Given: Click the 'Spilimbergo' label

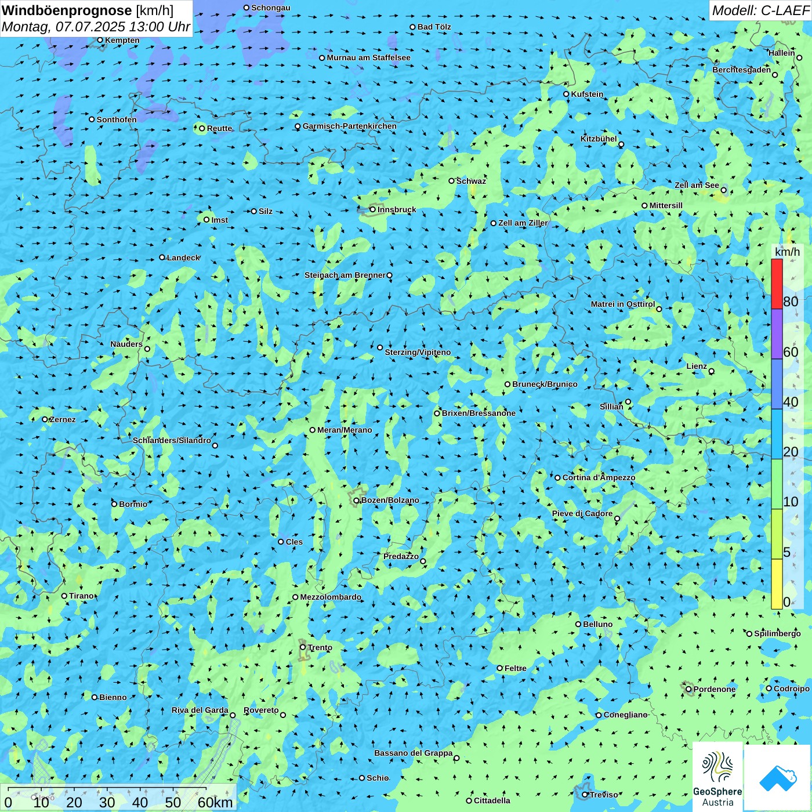Looking at the screenshot, I should (777, 633).
